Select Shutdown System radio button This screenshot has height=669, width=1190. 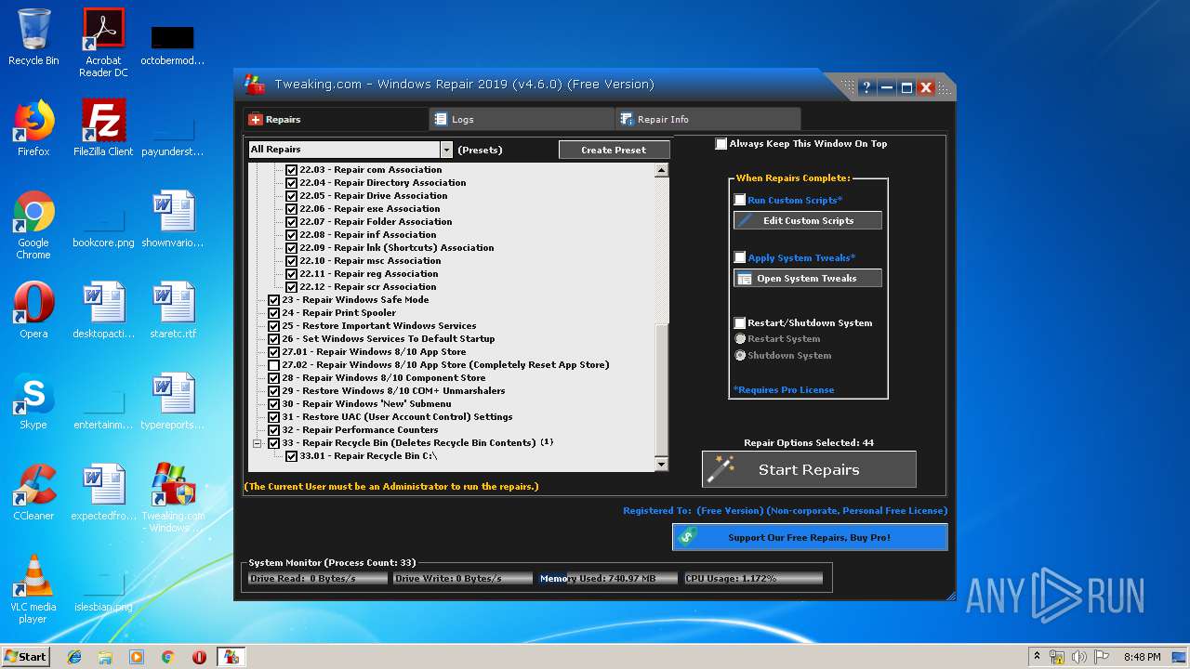click(x=740, y=355)
